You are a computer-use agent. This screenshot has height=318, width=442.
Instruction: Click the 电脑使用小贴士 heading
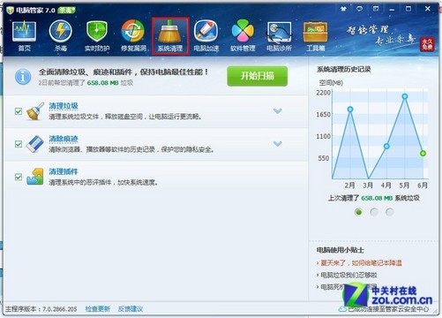coord(341,250)
